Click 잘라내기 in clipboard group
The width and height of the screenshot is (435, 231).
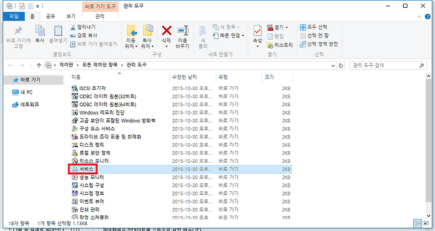coord(83,27)
